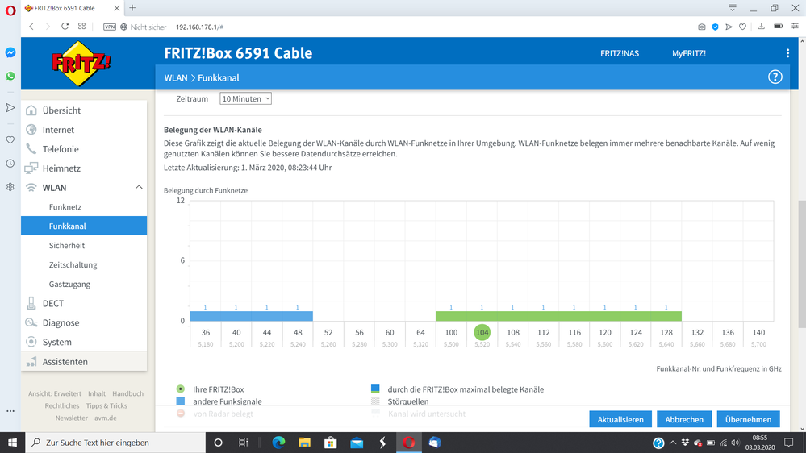Viewport: 806px width, 453px height.
Task: Open FRITZ!NAS link
Action: [620, 53]
